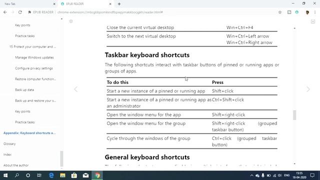
Task: Click the page scroll up arrow
Action: coord(294,28)
